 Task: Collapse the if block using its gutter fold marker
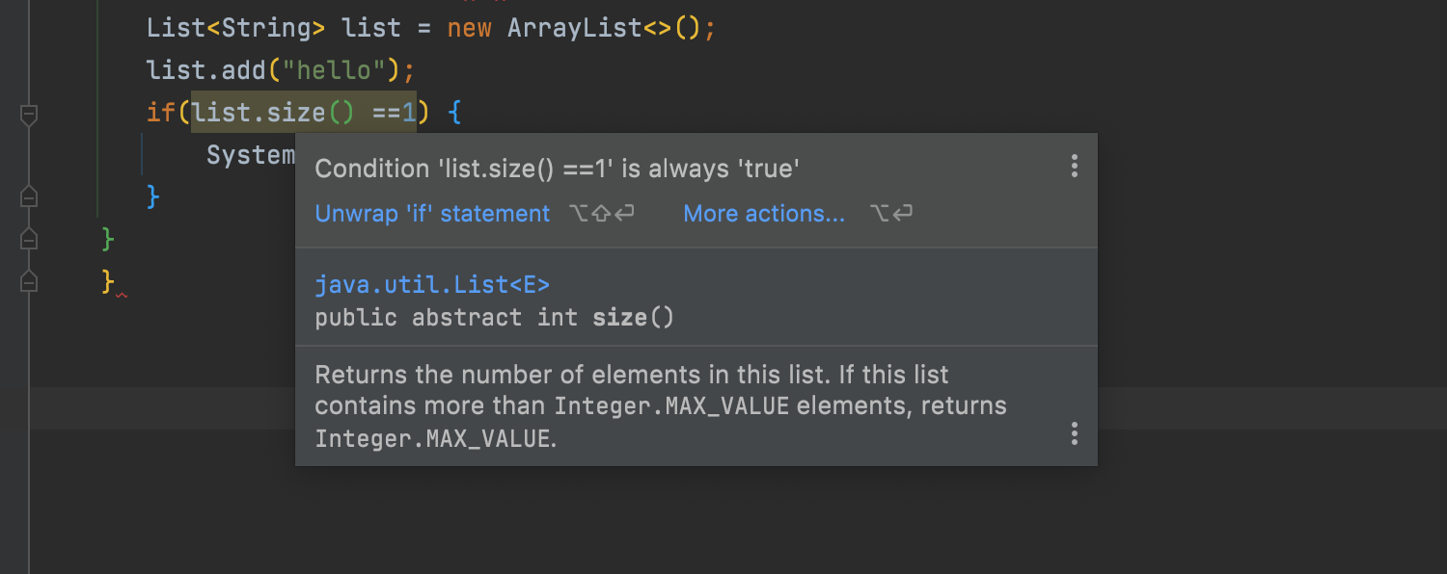point(29,115)
